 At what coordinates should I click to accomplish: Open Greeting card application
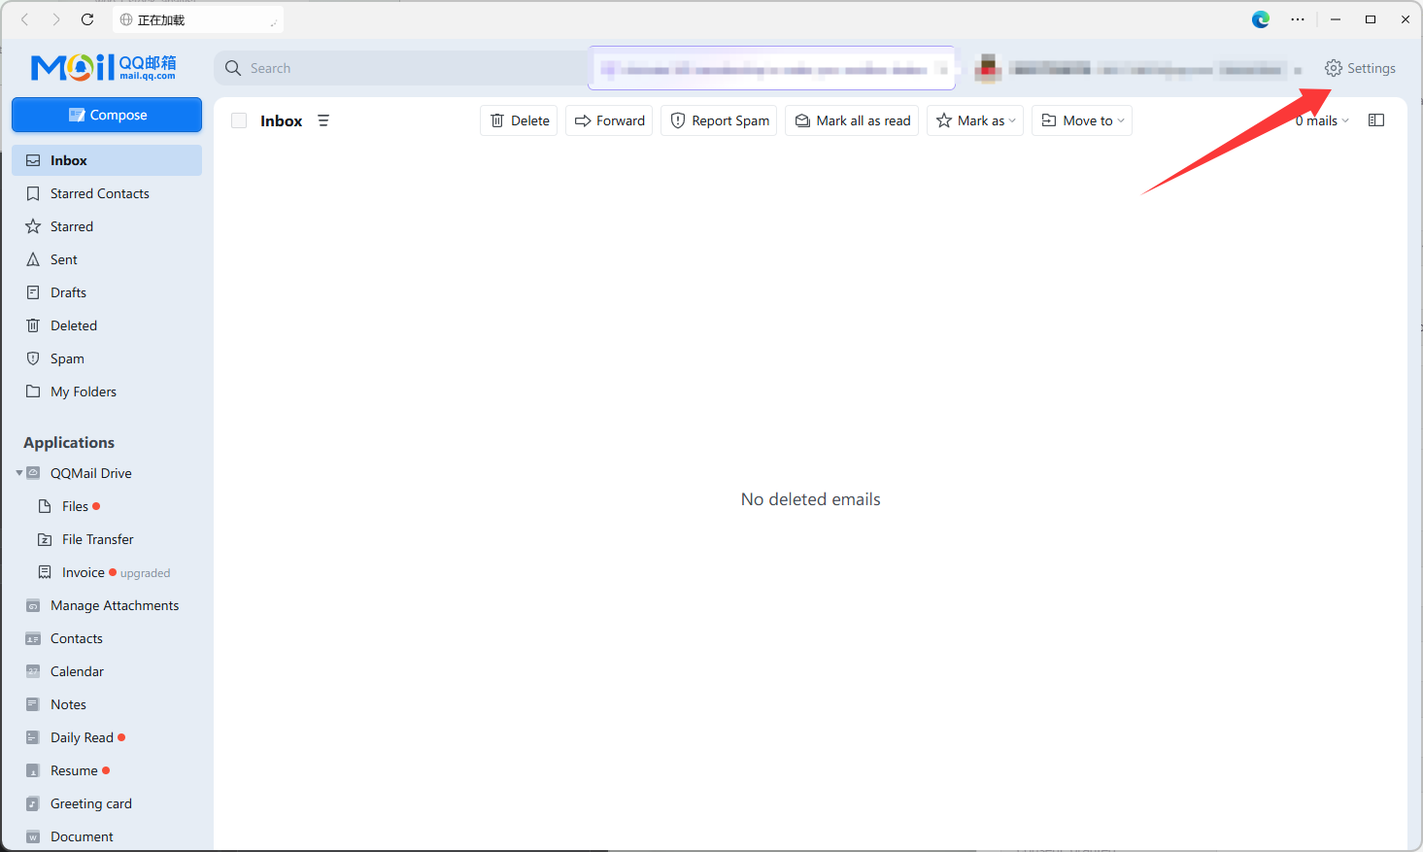tap(107, 803)
